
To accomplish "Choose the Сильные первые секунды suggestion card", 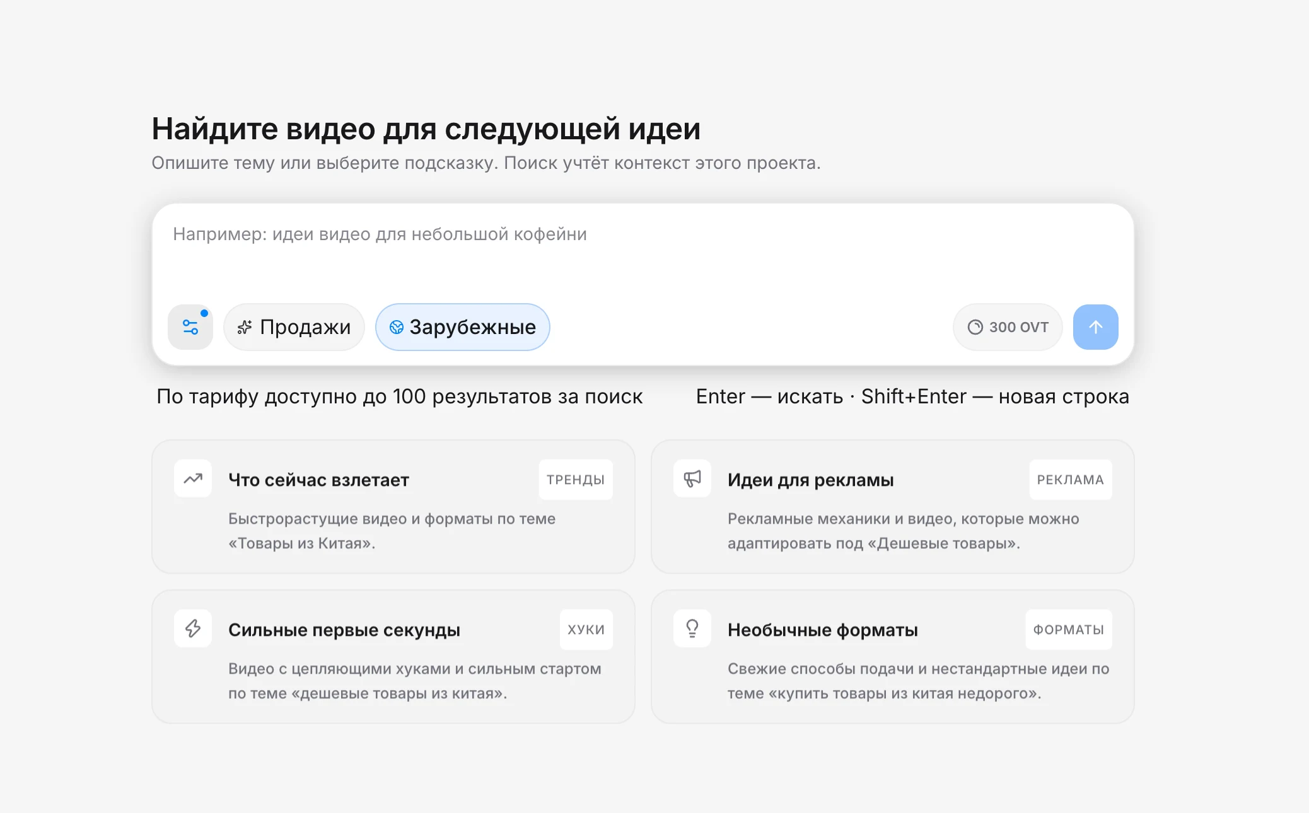I will point(393,657).
